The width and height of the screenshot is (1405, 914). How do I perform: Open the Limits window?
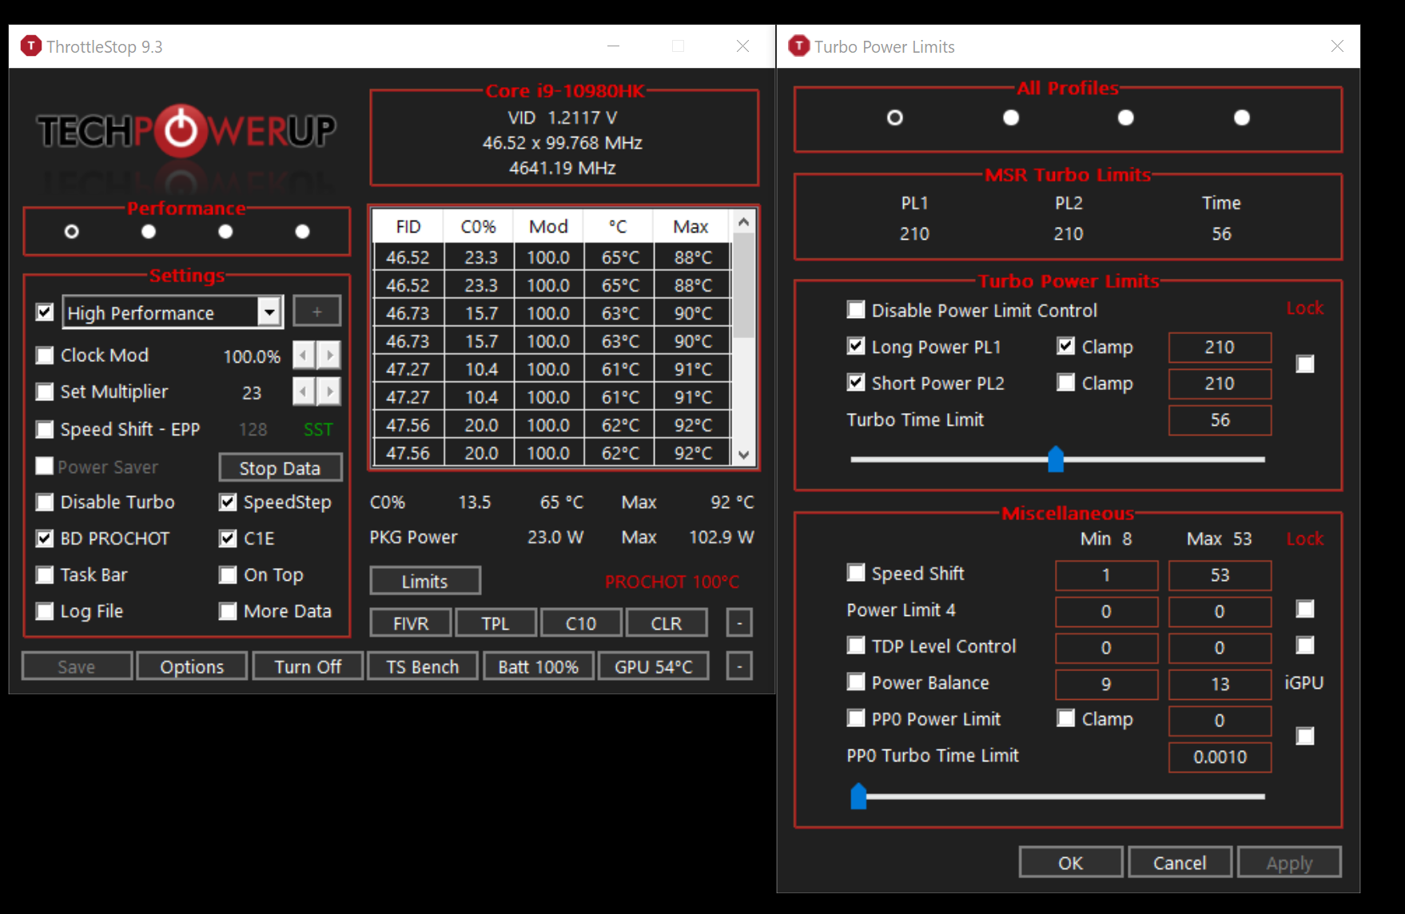pos(425,581)
